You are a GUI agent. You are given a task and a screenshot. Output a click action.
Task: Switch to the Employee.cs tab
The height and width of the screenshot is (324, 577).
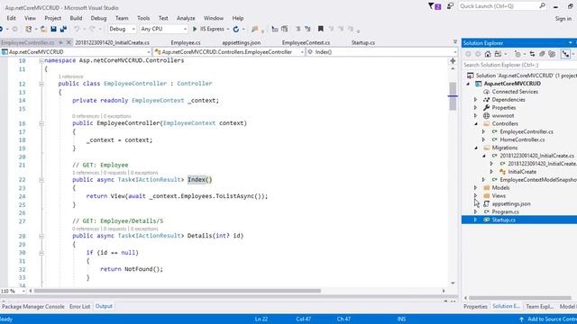point(186,42)
